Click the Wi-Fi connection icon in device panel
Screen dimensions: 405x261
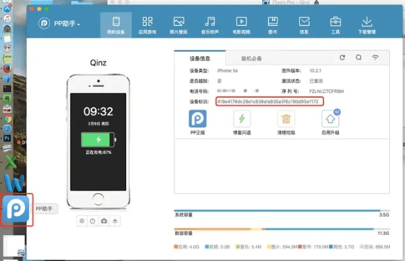pyautogui.click(x=376, y=57)
